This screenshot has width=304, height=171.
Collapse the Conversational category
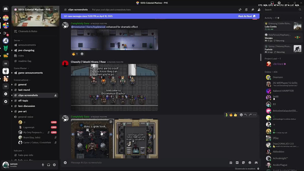(22, 80)
